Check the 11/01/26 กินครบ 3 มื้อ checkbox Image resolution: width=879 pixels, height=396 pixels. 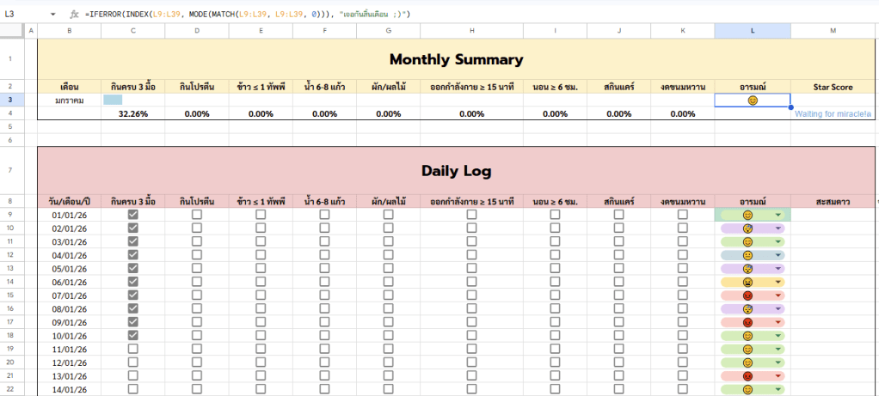point(132,349)
